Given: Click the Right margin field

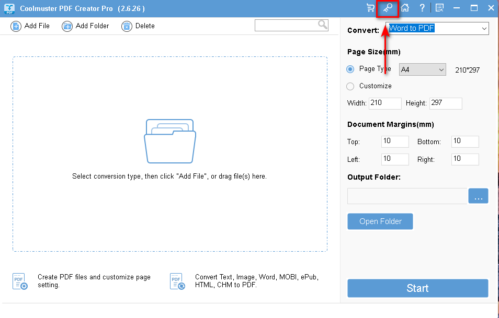Looking at the screenshot, I should tap(465, 159).
